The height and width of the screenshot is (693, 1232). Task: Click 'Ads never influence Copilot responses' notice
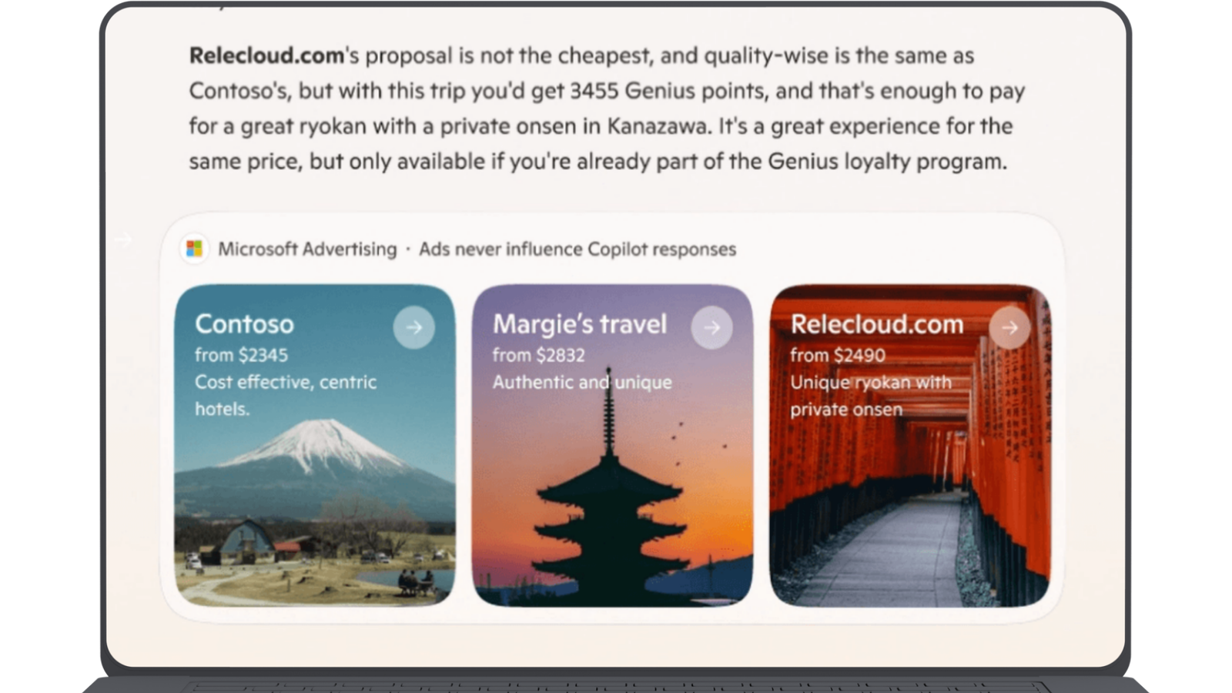click(577, 249)
